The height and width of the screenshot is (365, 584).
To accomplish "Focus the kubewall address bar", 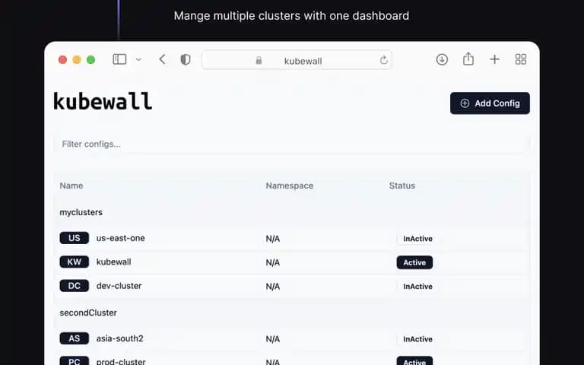I will tap(297, 60).
